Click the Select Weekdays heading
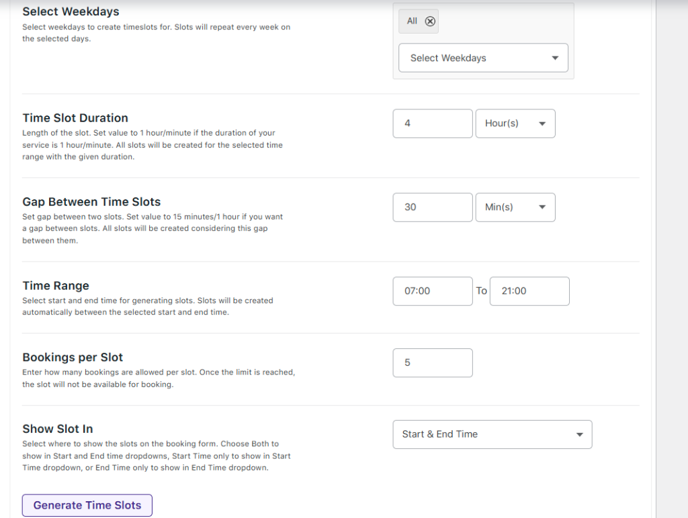 [x=71, y=12]
